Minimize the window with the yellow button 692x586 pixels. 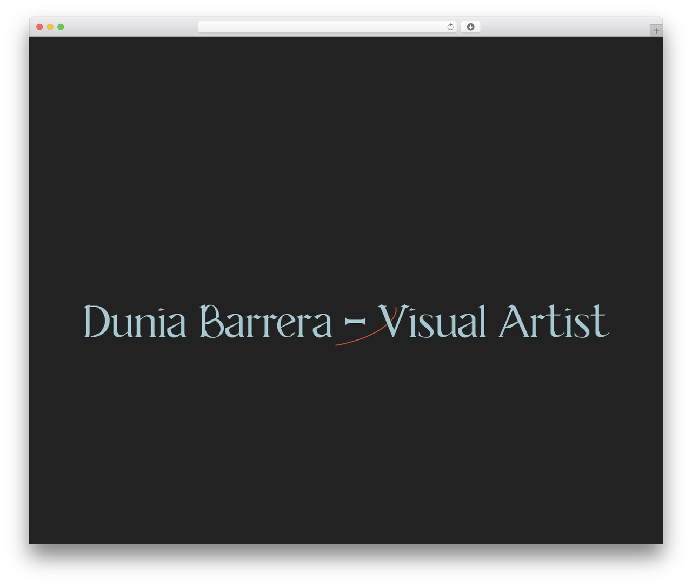point(50,27)
